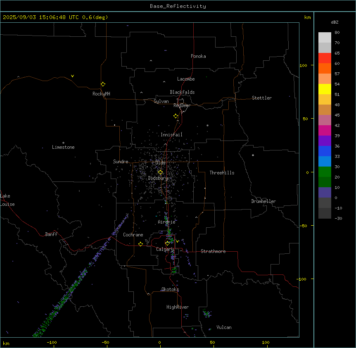
Task: Click the RockyMH label
Action: [101, 93]
